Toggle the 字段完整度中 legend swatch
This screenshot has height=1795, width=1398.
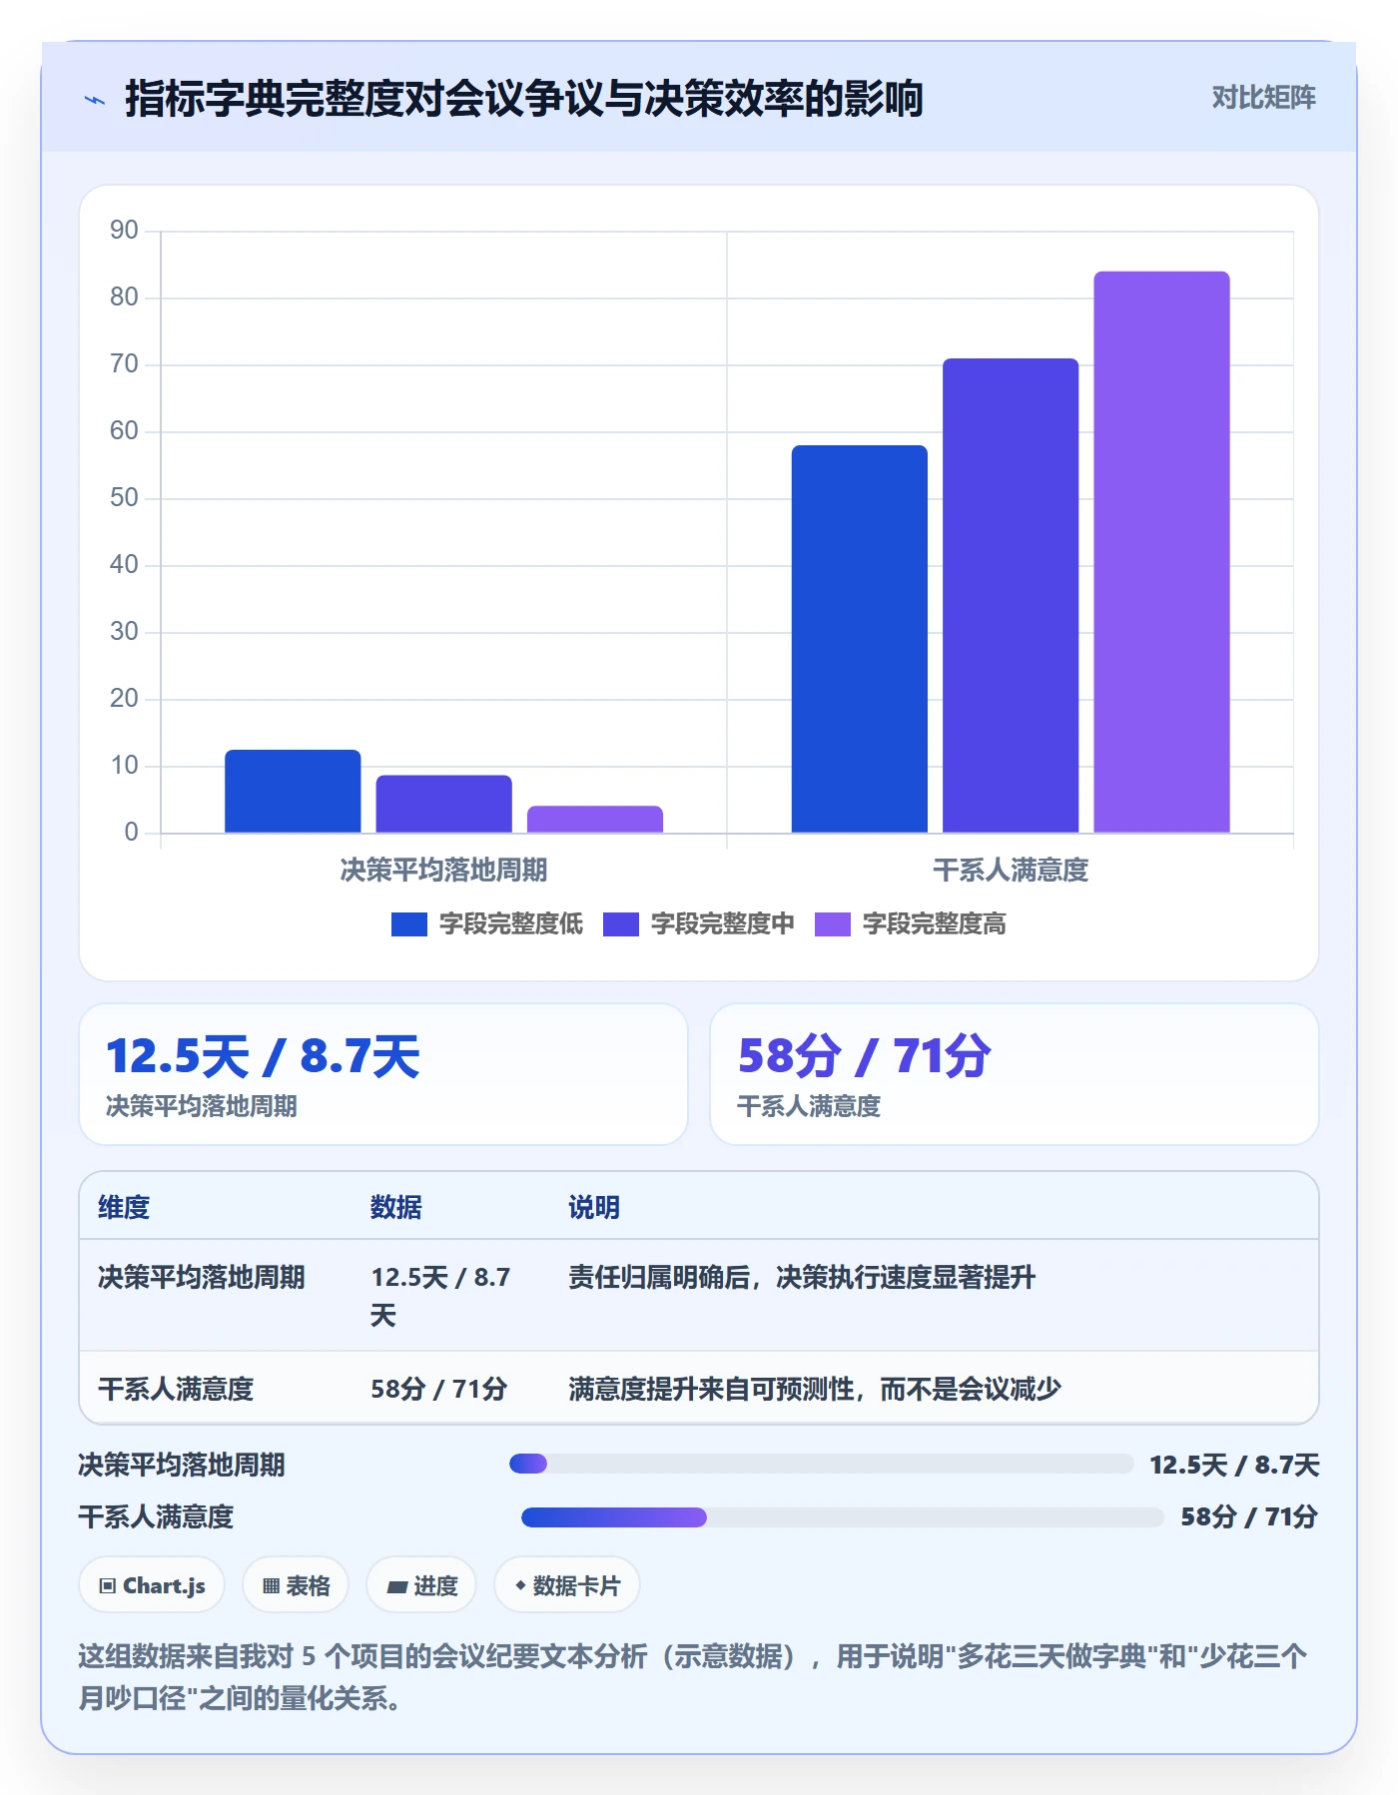click(x=621, y=924)
